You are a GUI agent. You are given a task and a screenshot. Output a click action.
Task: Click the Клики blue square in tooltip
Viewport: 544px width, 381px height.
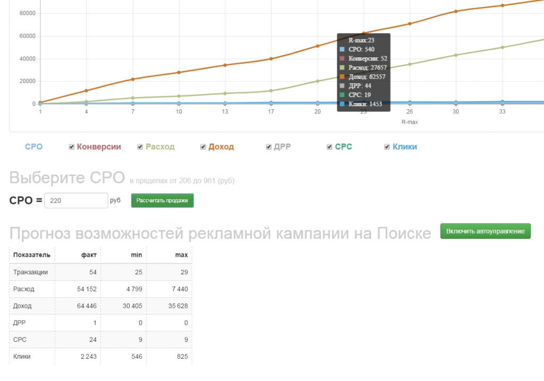click(342, 104)
